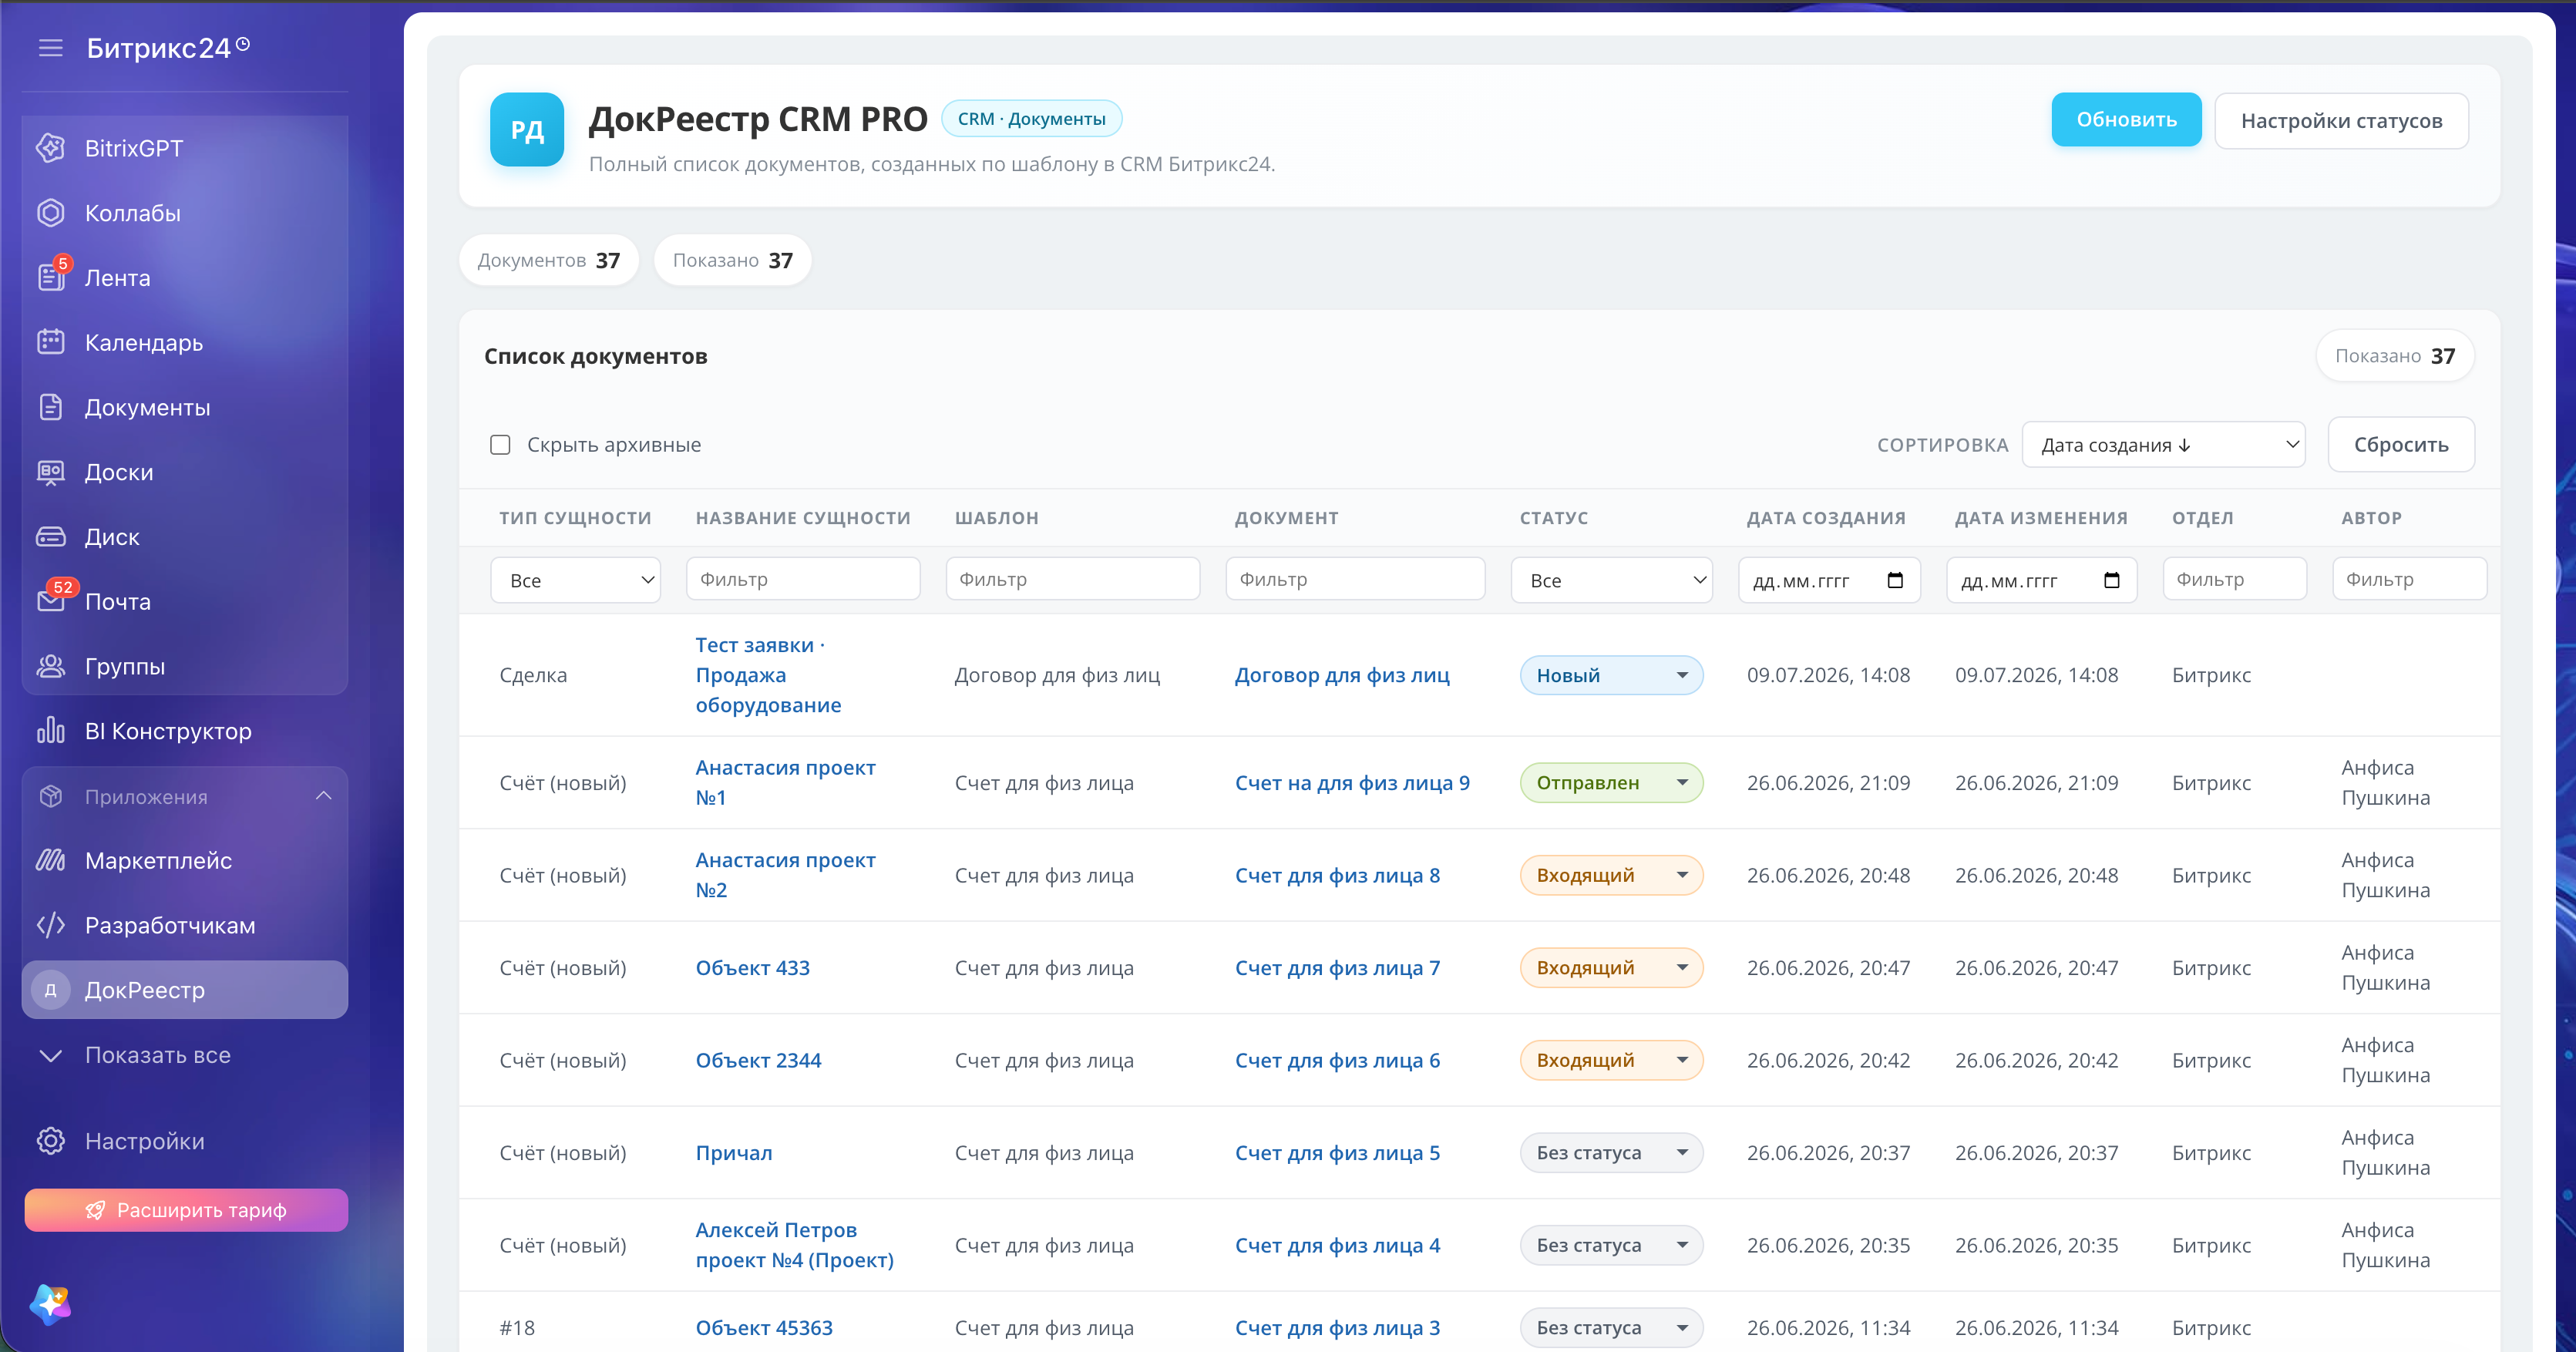Image resolution: width=2576 pixels, height=1352 pixels.
Task: Click the Календарь calendar icon
Action: pyautogui.click(x=51, y=342)
